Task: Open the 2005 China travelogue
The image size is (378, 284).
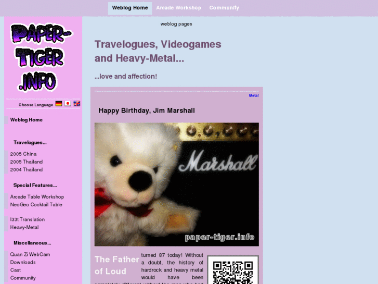Action: (x=23, y=154)
